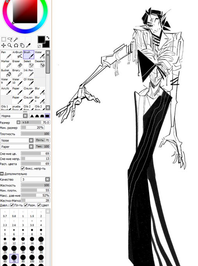198x266 pixels.
Task: Pick the Water 10 brush
Action: [17, 82]
